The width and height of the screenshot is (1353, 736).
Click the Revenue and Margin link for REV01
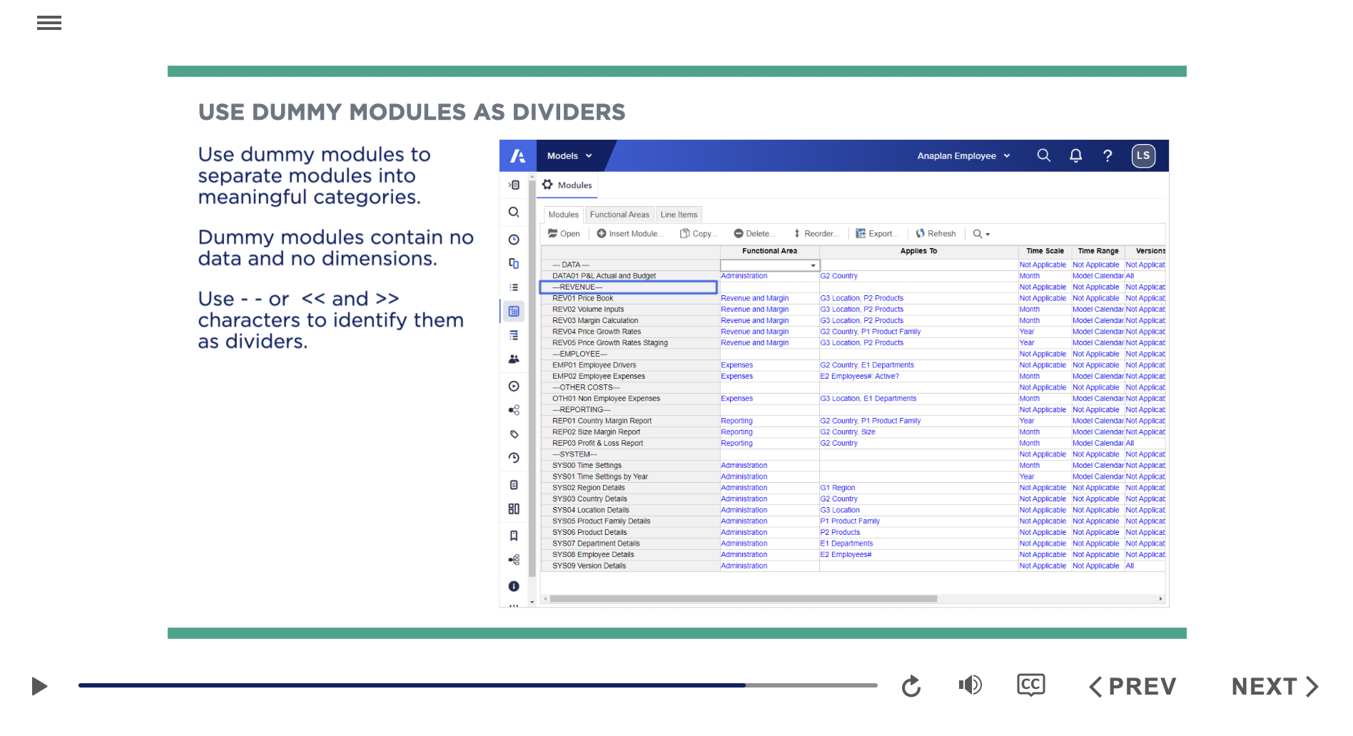pos(754,299)
